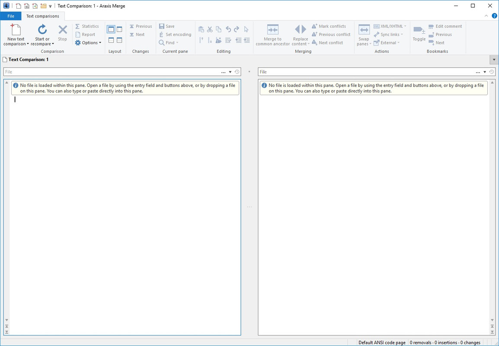This screenshot has height=346, width=499.
Task: Click the right pane File entry field
Action: click(x=366, y=72)
